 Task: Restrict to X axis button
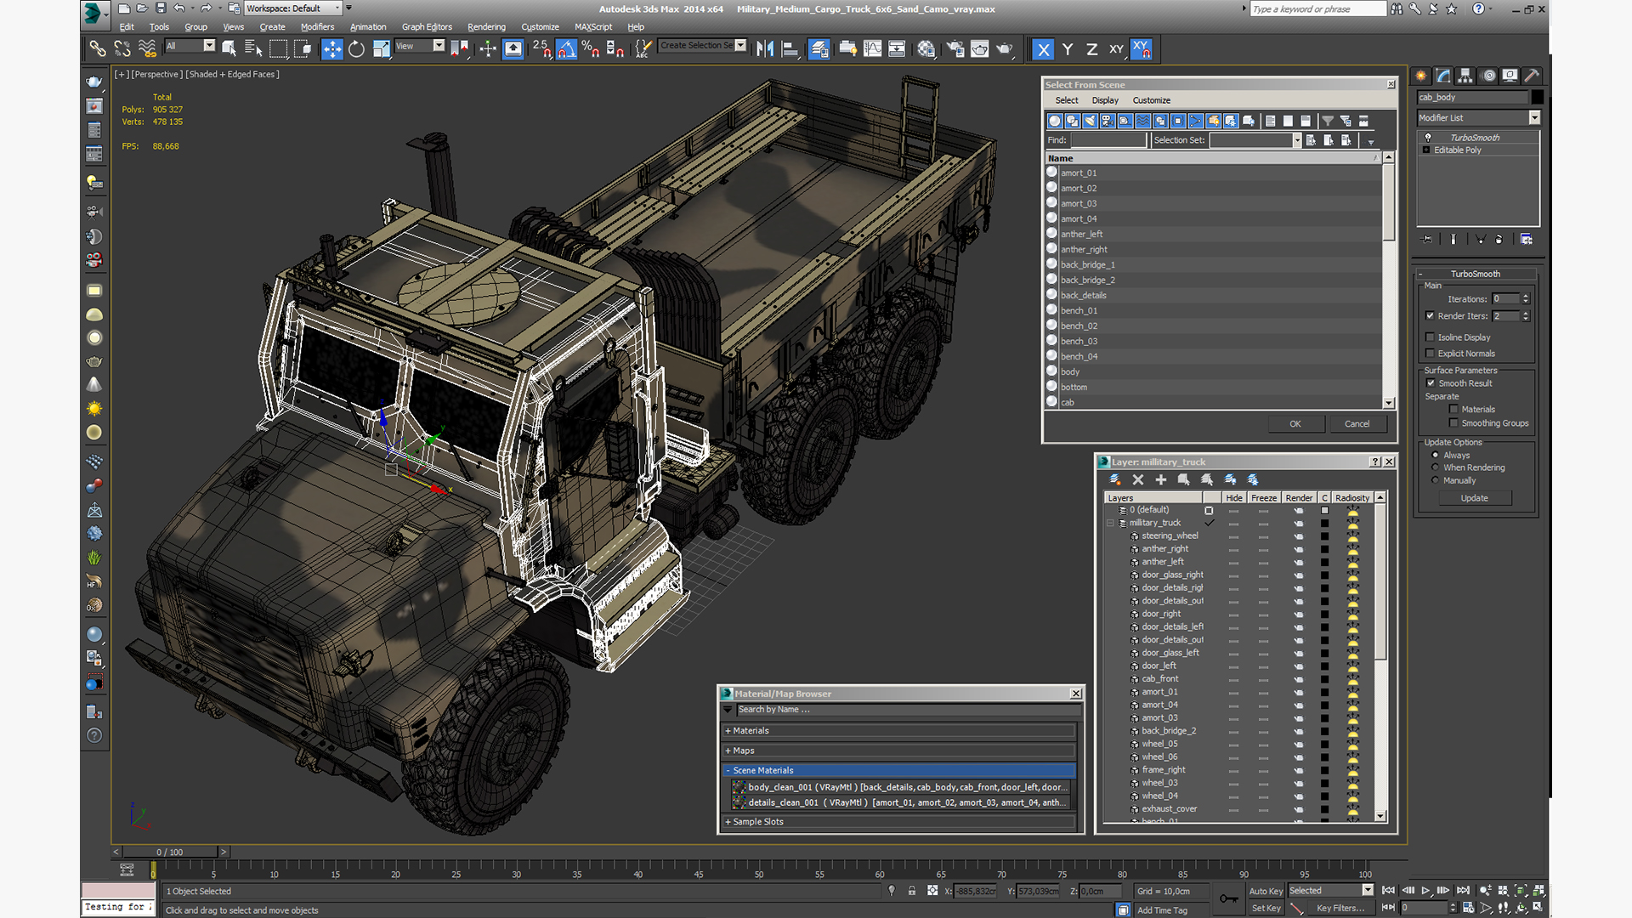coord(1043,49)
